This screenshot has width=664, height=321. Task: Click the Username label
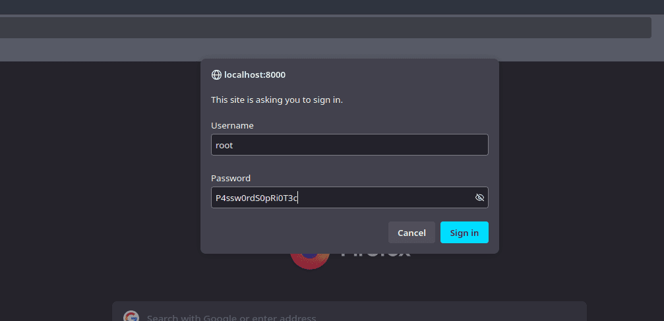pyautogui.click(x=232, y=125)
